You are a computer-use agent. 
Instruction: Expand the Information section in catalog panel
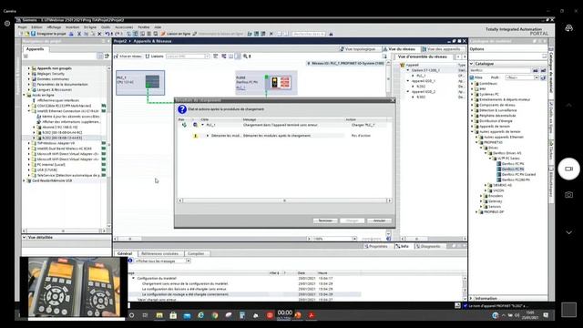point(472,298)
